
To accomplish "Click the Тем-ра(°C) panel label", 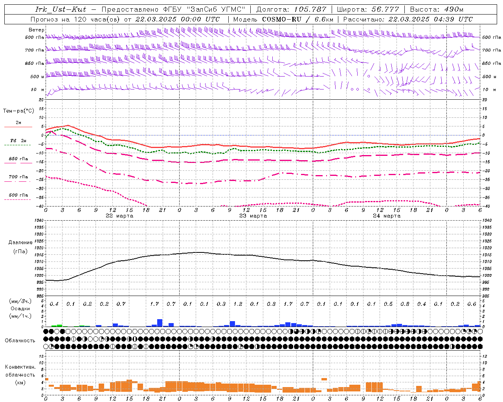I will click(18, 111).
